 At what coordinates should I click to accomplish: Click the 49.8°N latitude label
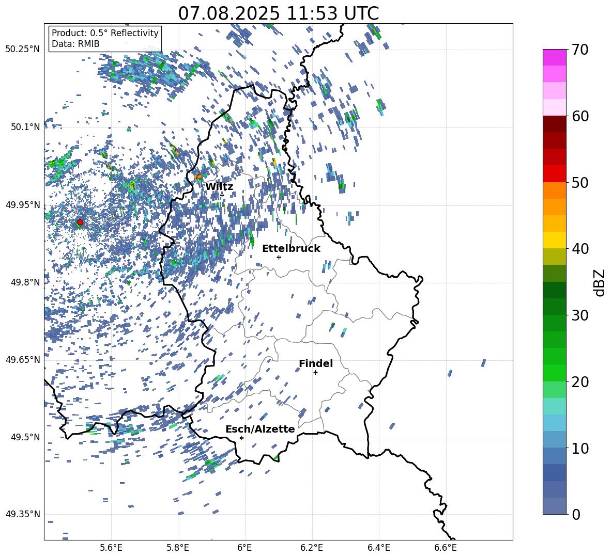point(25,282)
